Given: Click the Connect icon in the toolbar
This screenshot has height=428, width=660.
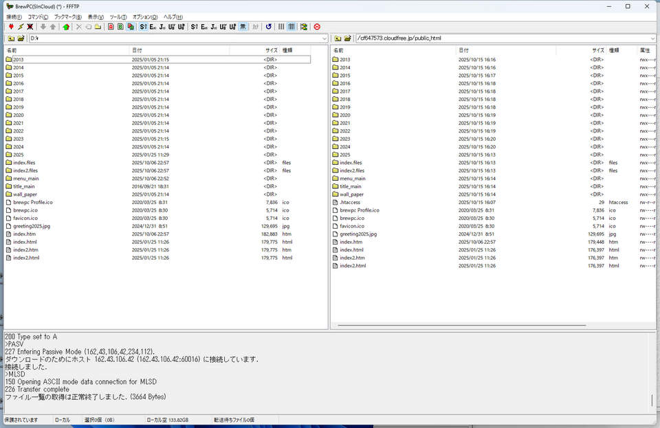Looking at the screenshot, I should [11, 27].
